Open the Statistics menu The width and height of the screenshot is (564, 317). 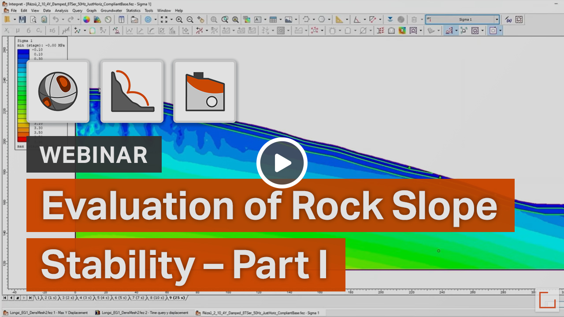(x=134, y=10)
